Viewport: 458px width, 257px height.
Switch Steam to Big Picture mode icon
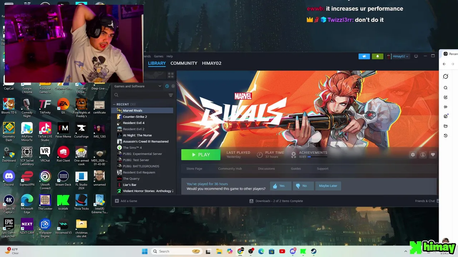(416, 56)
